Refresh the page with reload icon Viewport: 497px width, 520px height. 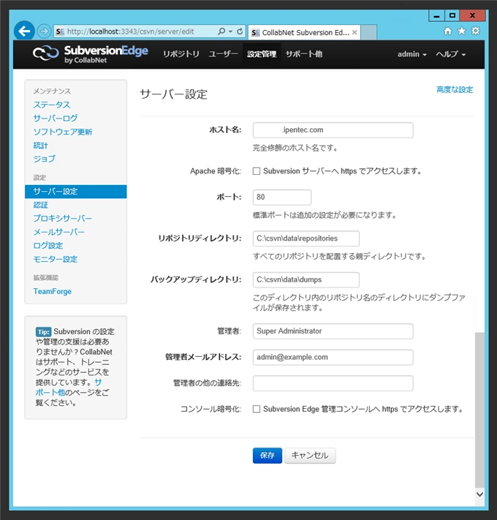click(x=240, y=31)
